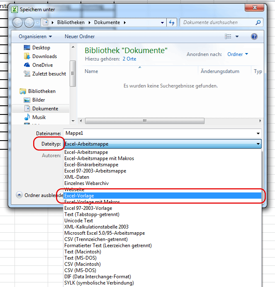Open the Dateiname dropdown arrow

[258, 134]
